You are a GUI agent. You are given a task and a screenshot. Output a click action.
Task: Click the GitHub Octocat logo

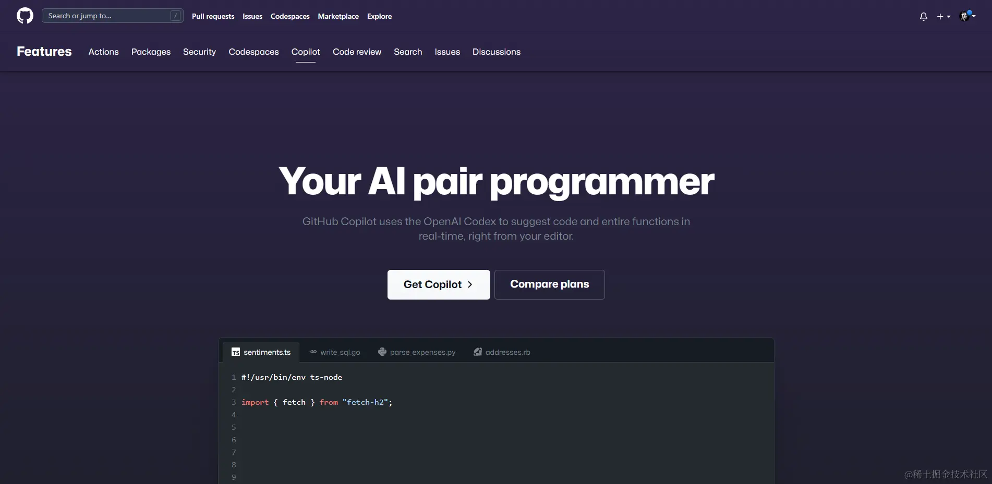[x=25, y=16]
